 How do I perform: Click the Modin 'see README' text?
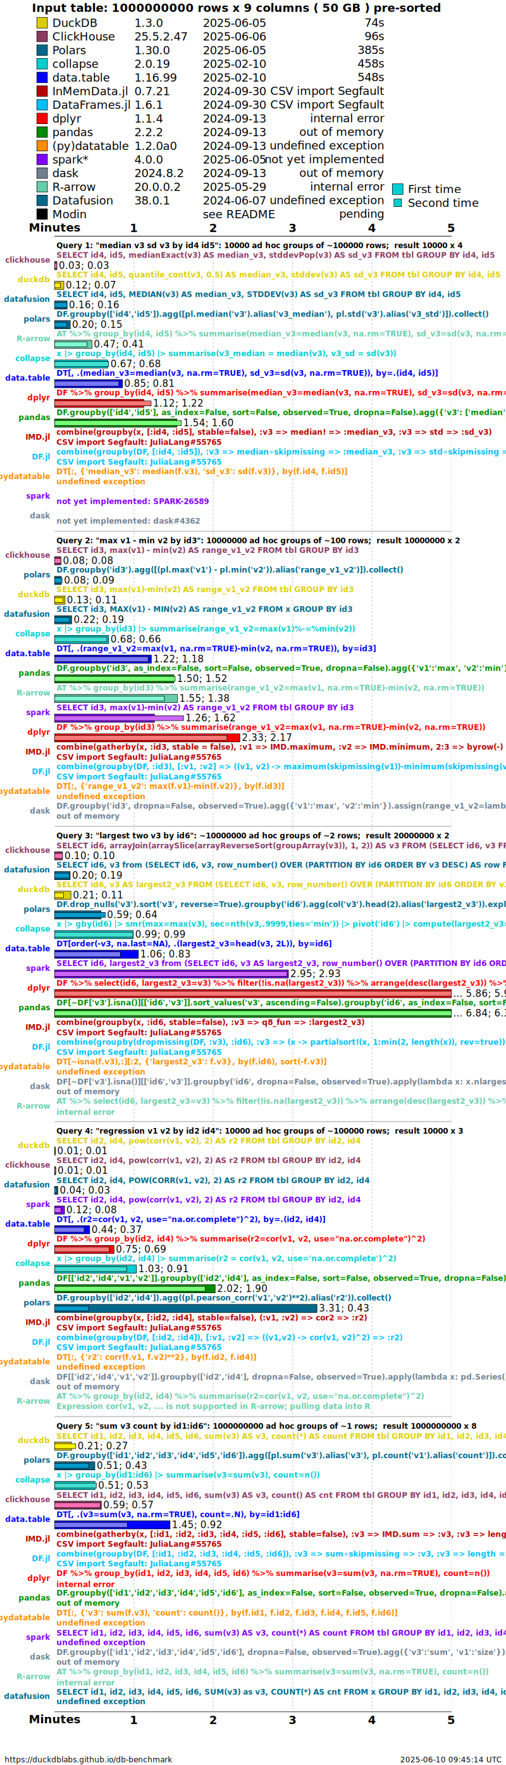[239, 214]
